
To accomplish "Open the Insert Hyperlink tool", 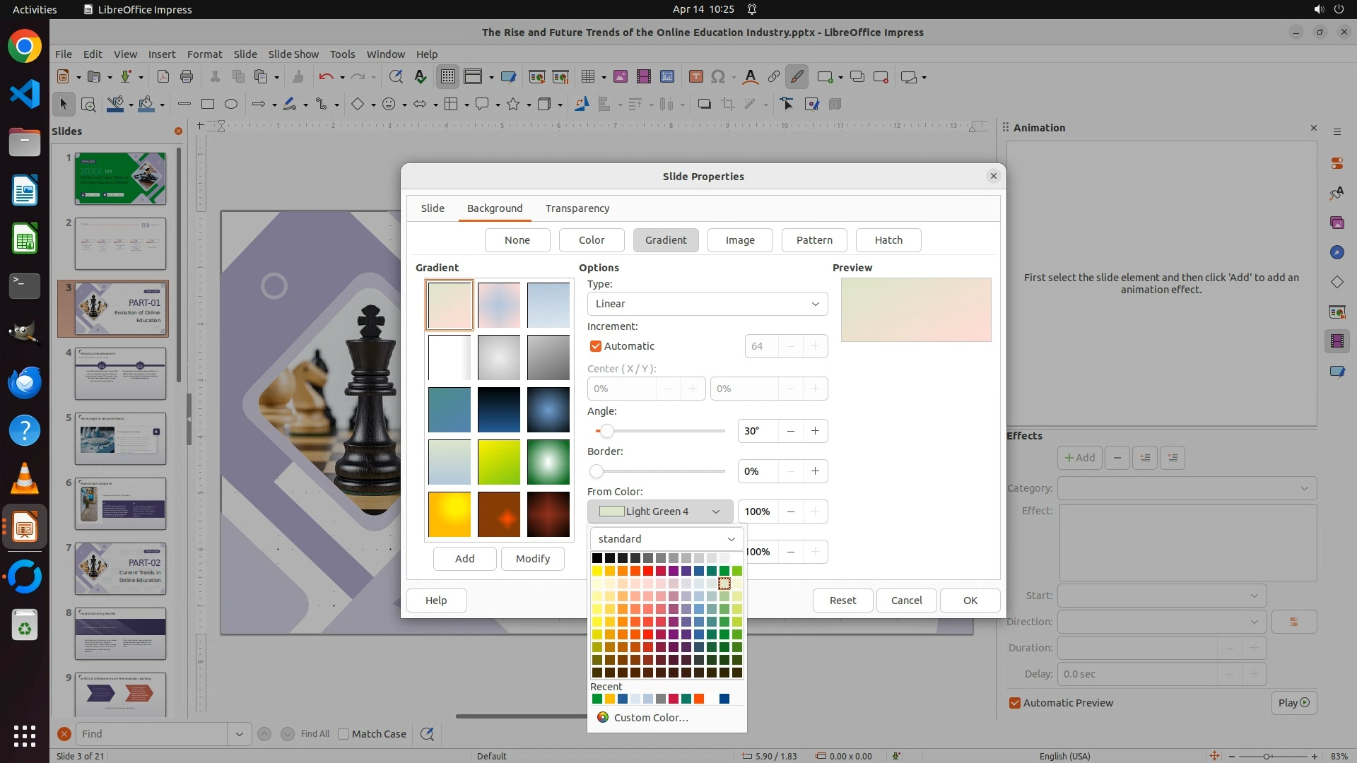I will (x=774, y=77).
